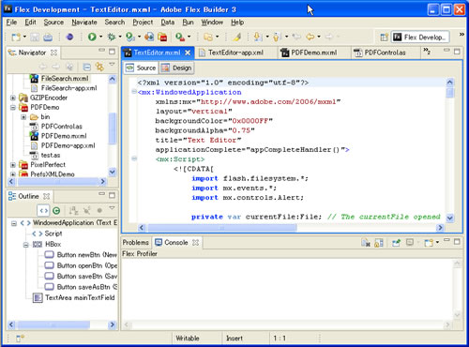Expand the PixelPerfect project
Screen dimensions: 469x347
coord(13,165)
